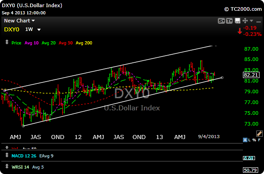Click resize arrows beside WRSI 14
This screenshot has height=174, width=264.
(7, 166)
